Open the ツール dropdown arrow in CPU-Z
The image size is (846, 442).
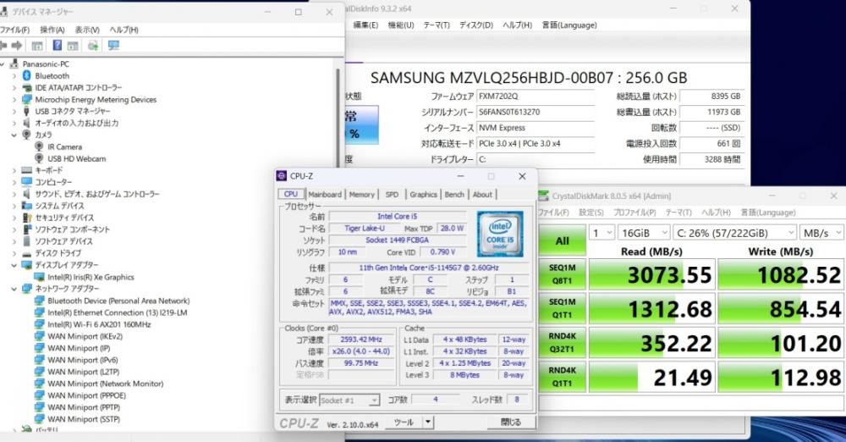pyautogui.click(x=428, y=422)
